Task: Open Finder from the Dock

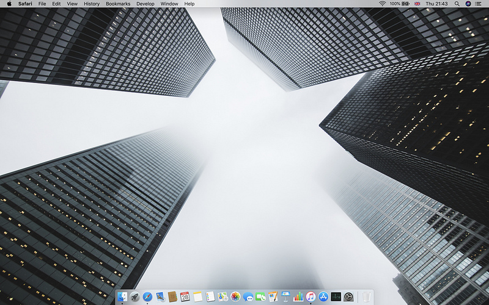Action: coord(122,296)
